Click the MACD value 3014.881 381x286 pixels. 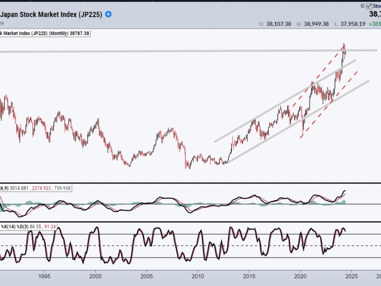tap(19, 188)
